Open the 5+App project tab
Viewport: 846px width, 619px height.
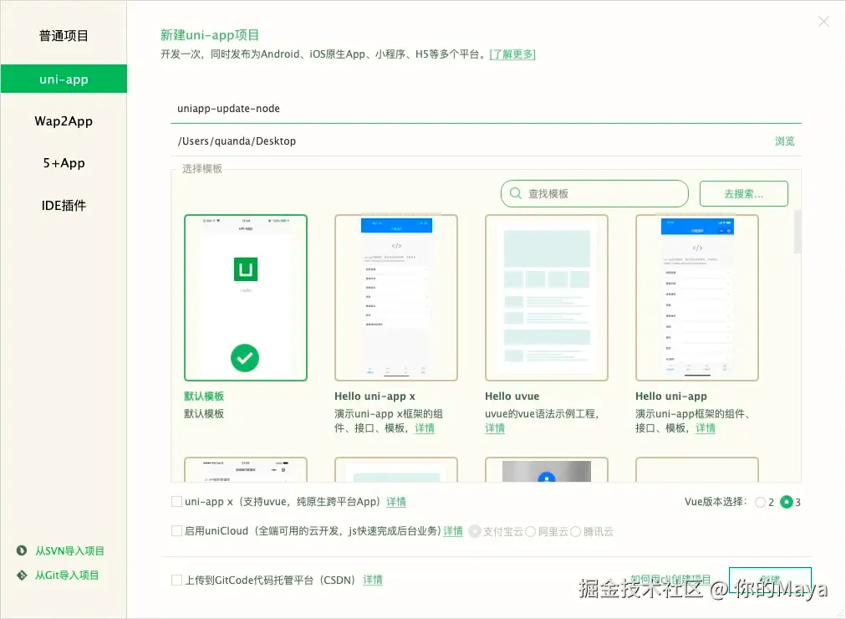tap(64, 163)
